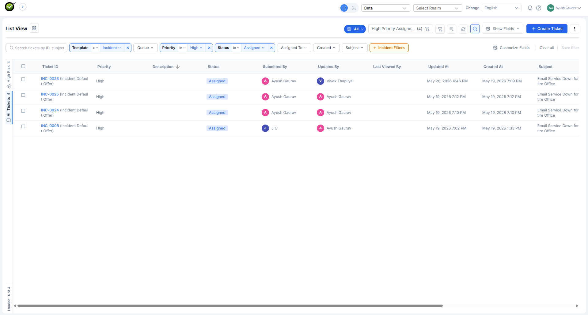The image size is (588, 315).
Task: Refresh the ticket list
Action: tap(463, 29)
